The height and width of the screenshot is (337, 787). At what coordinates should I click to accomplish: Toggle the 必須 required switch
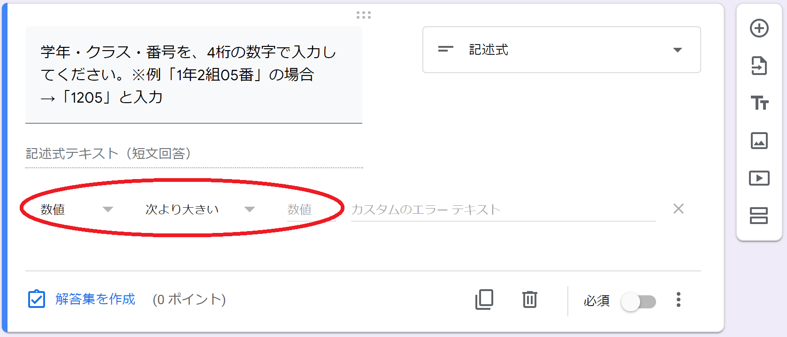coord(638,301)
